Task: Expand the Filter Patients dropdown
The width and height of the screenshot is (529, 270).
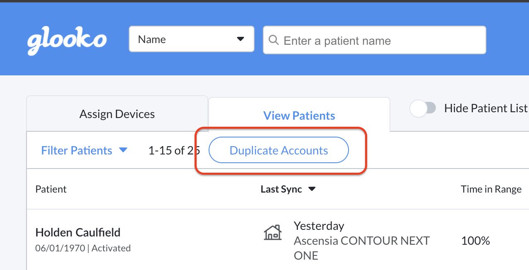Action: 84,150
